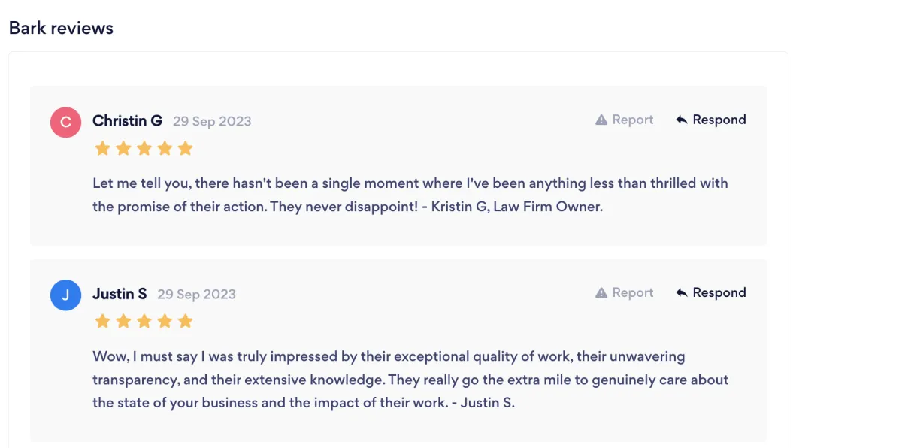Select the reviewer name Justin S
This screenshot has height=448, width=902.
tap(120, 294)
